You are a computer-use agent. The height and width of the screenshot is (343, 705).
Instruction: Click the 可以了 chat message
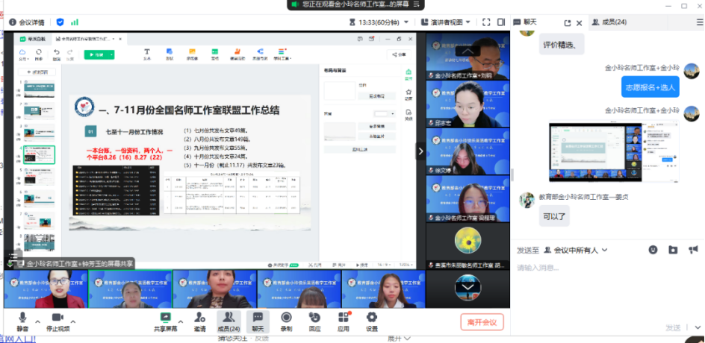554,216
